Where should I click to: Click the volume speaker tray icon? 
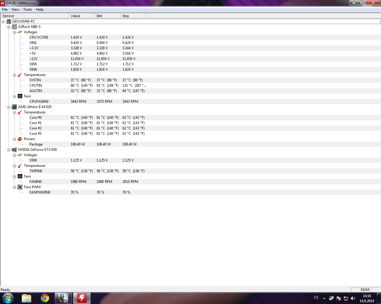(x=353, y=298)
